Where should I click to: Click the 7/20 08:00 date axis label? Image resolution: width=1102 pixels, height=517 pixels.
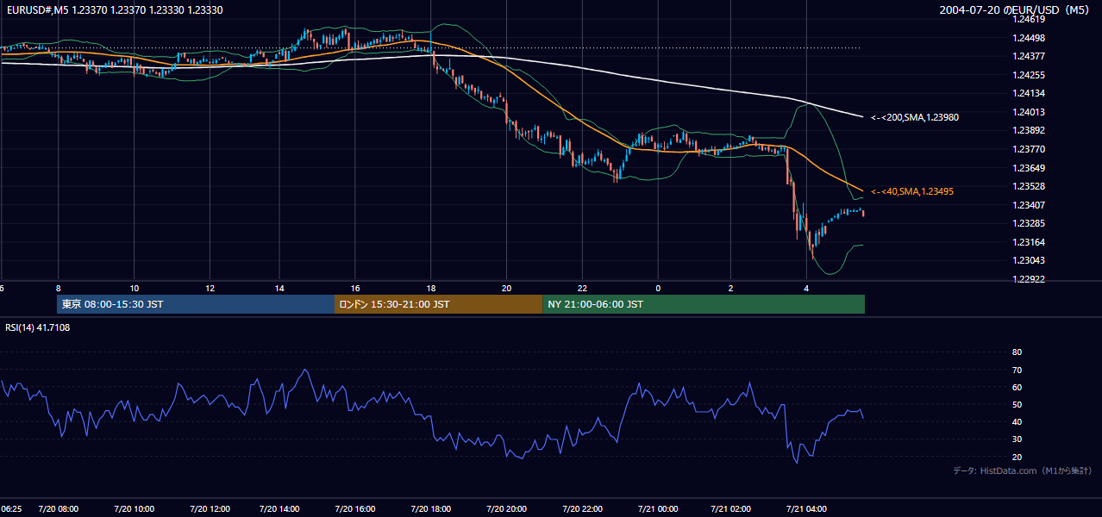click(58, 509)
